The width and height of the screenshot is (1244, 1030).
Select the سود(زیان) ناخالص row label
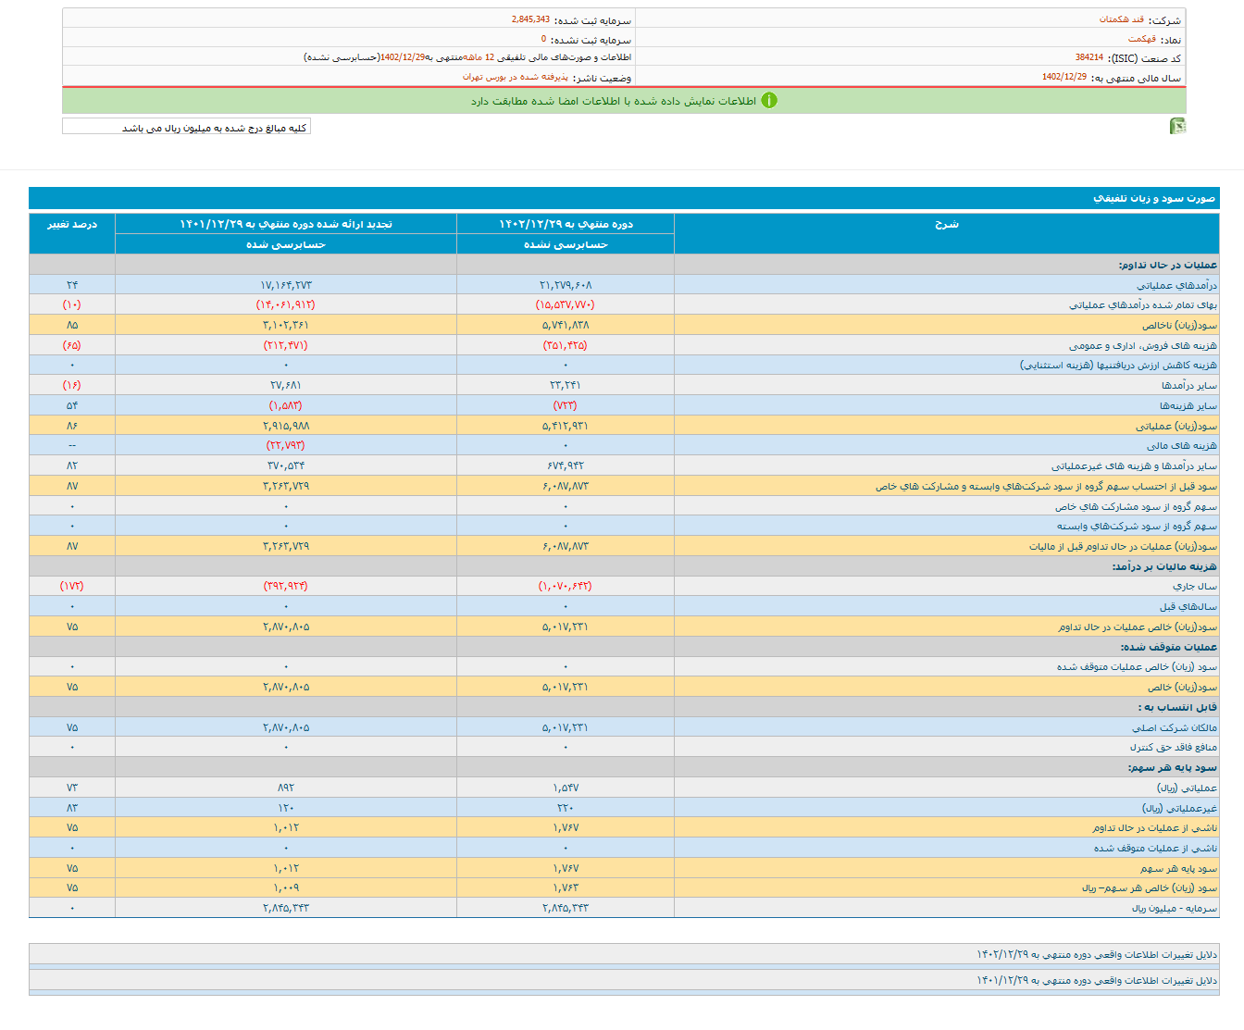pyautogui.click(x=1179, y=325)
